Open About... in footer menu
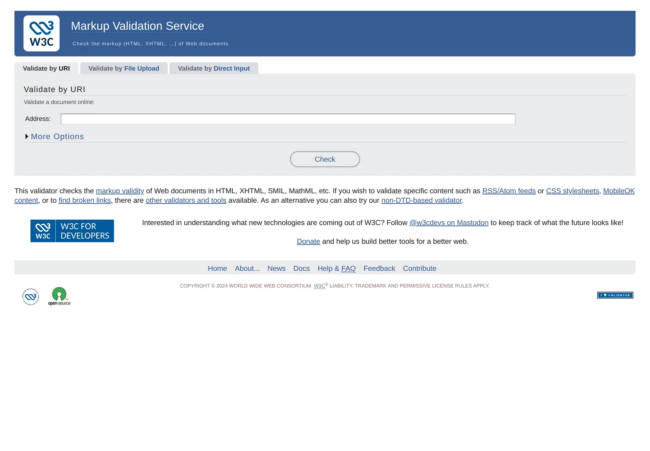Image resolution: width=650 pixels, height=451 pixels. coord(247,268)
